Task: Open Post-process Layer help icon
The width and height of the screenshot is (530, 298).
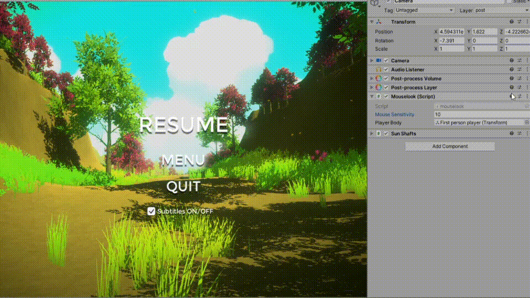Action: pyautogui.click(x=511, y=87)
